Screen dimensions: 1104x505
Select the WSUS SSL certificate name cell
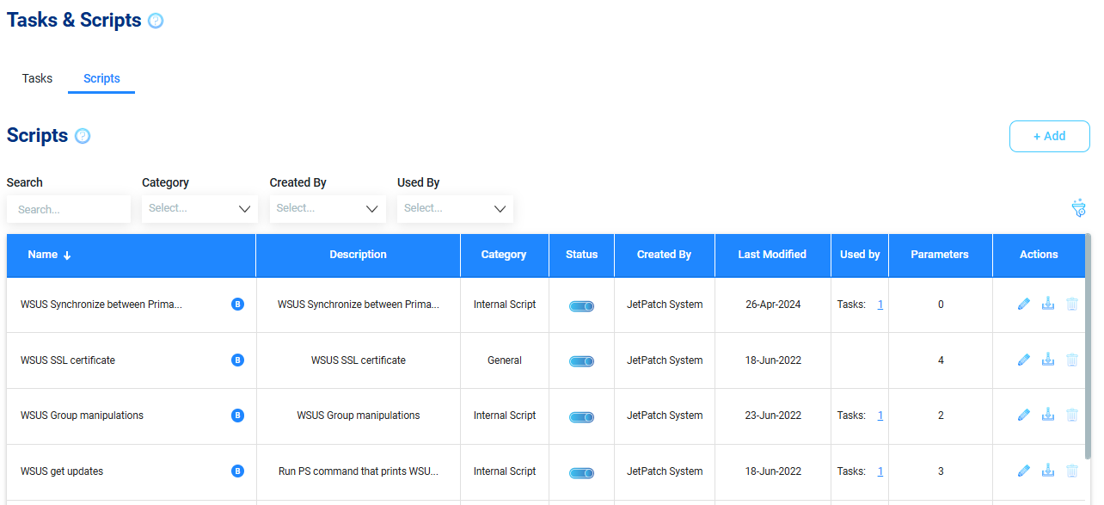pyautogui.click(x=131, y=360)
